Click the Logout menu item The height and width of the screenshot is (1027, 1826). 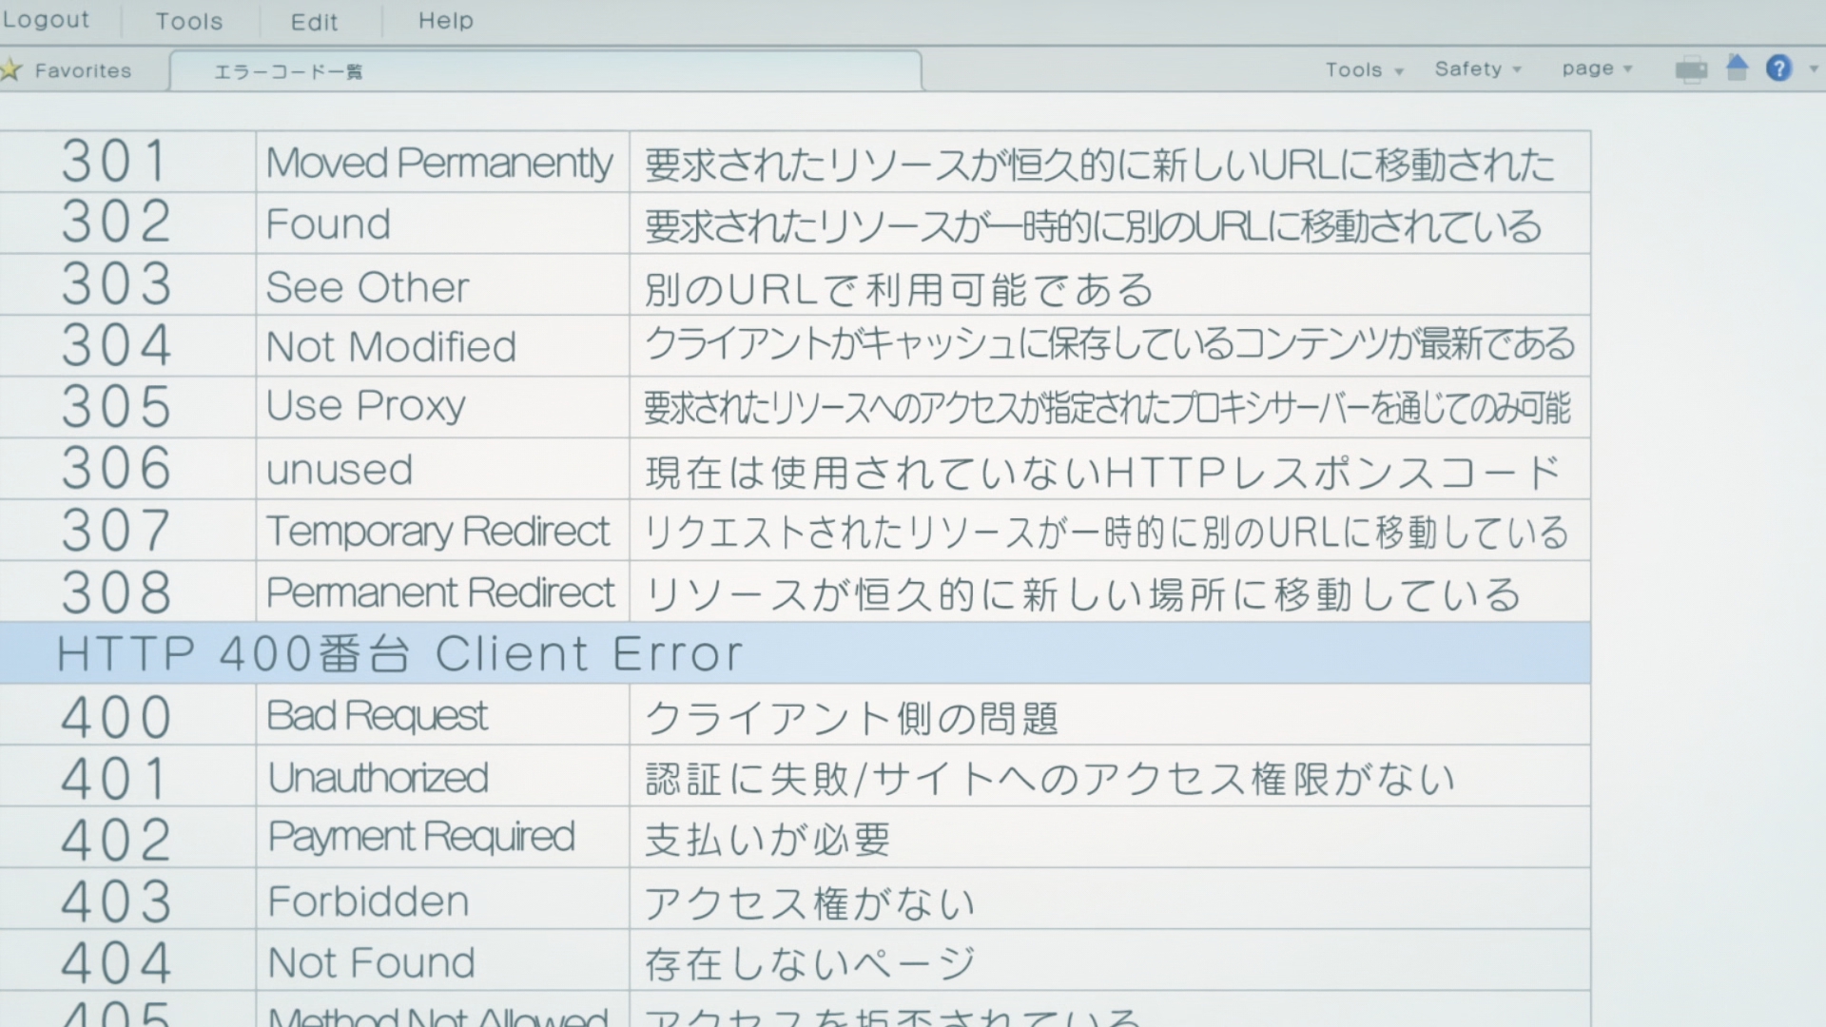pyautogui.click(x=46, y=20)
